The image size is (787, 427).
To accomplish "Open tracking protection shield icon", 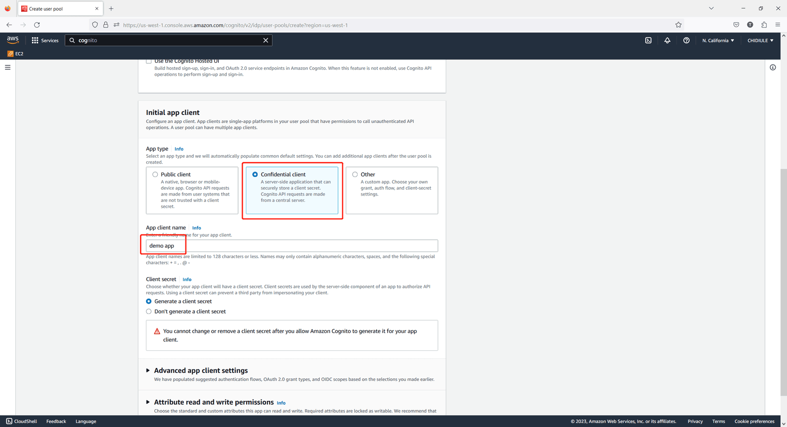I will pyautogui.click(x=95, y=25).
